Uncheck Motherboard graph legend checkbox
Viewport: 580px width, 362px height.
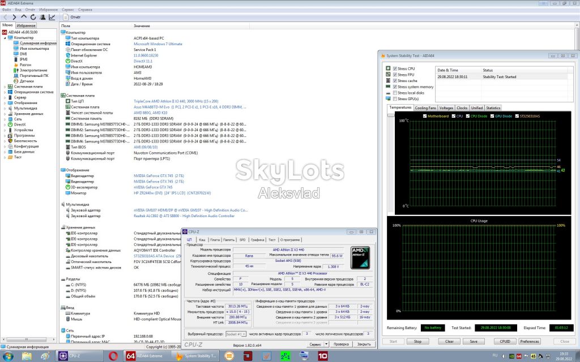pos(425,116)
